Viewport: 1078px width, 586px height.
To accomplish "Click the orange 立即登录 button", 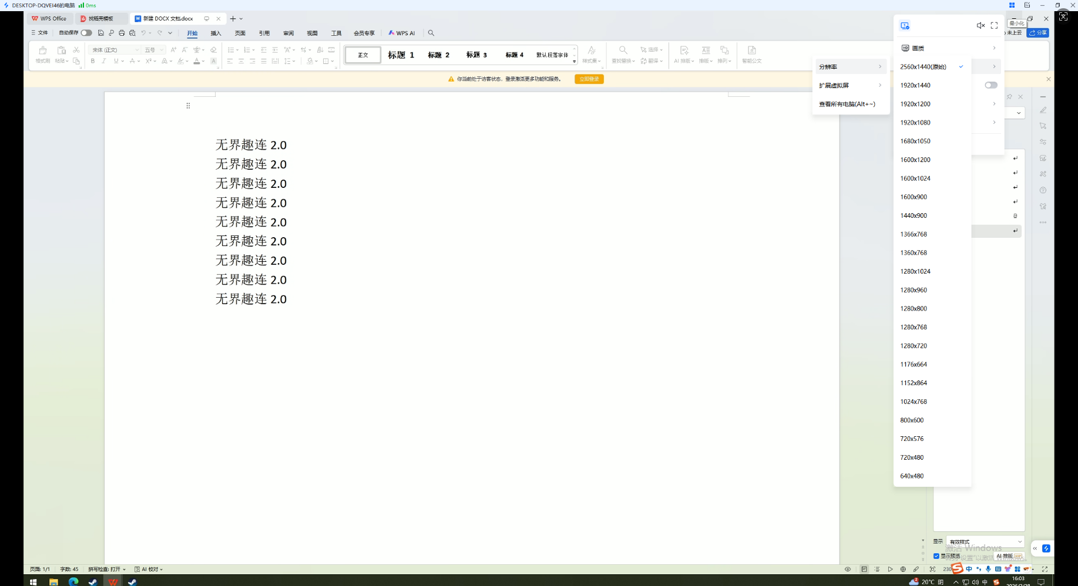I will pyautogui.click(x=589, y=79).
